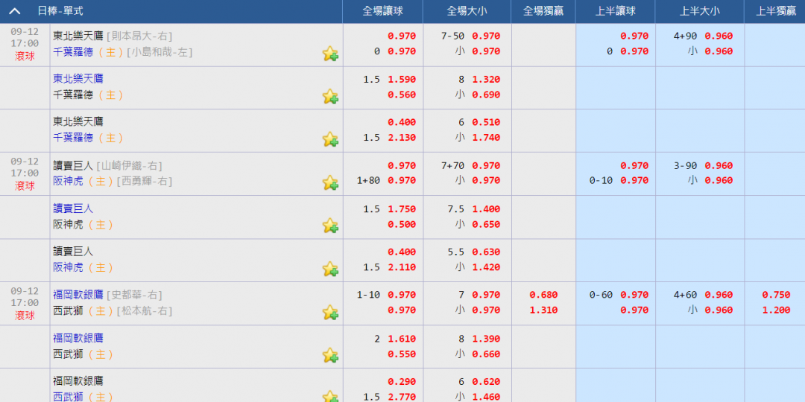Select under odds 1.740
805x402 pixels.
coord(486,138)
